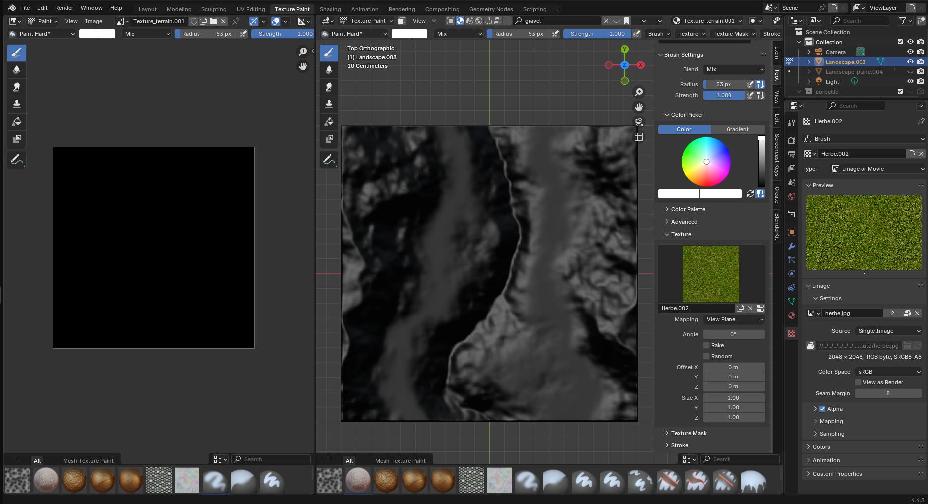Hide the Camera object in viewport
The width and height of the screenshot is (928, 504).
[x=910, y=52]
